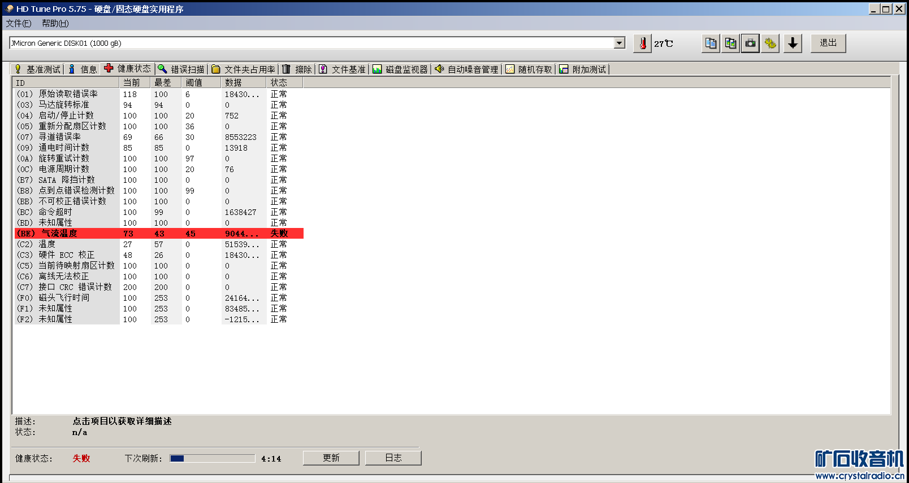
Task: Select the 电源周期计数 row
Action: [159, 169]
